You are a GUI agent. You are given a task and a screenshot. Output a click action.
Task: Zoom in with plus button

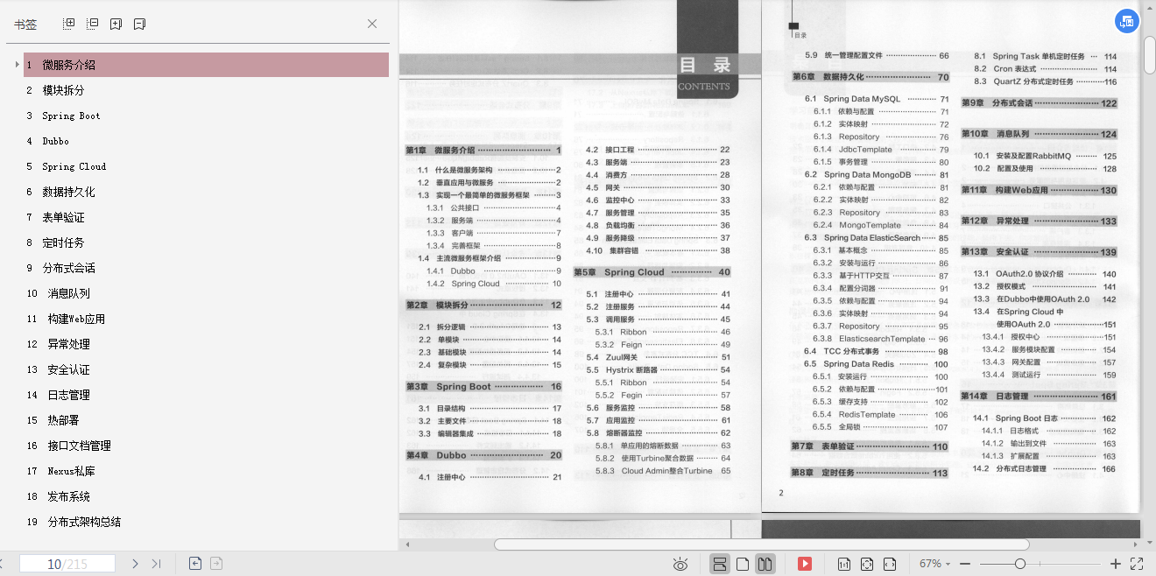(1115, 564)
